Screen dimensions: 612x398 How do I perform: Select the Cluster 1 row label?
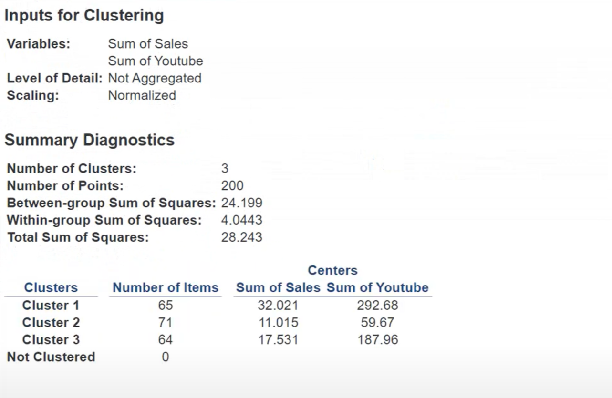coord(51,305)
